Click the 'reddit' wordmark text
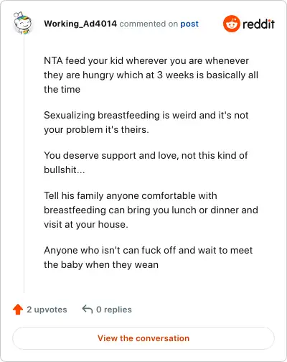The height and width of the screenshot is (362, 287). (258, 24)
